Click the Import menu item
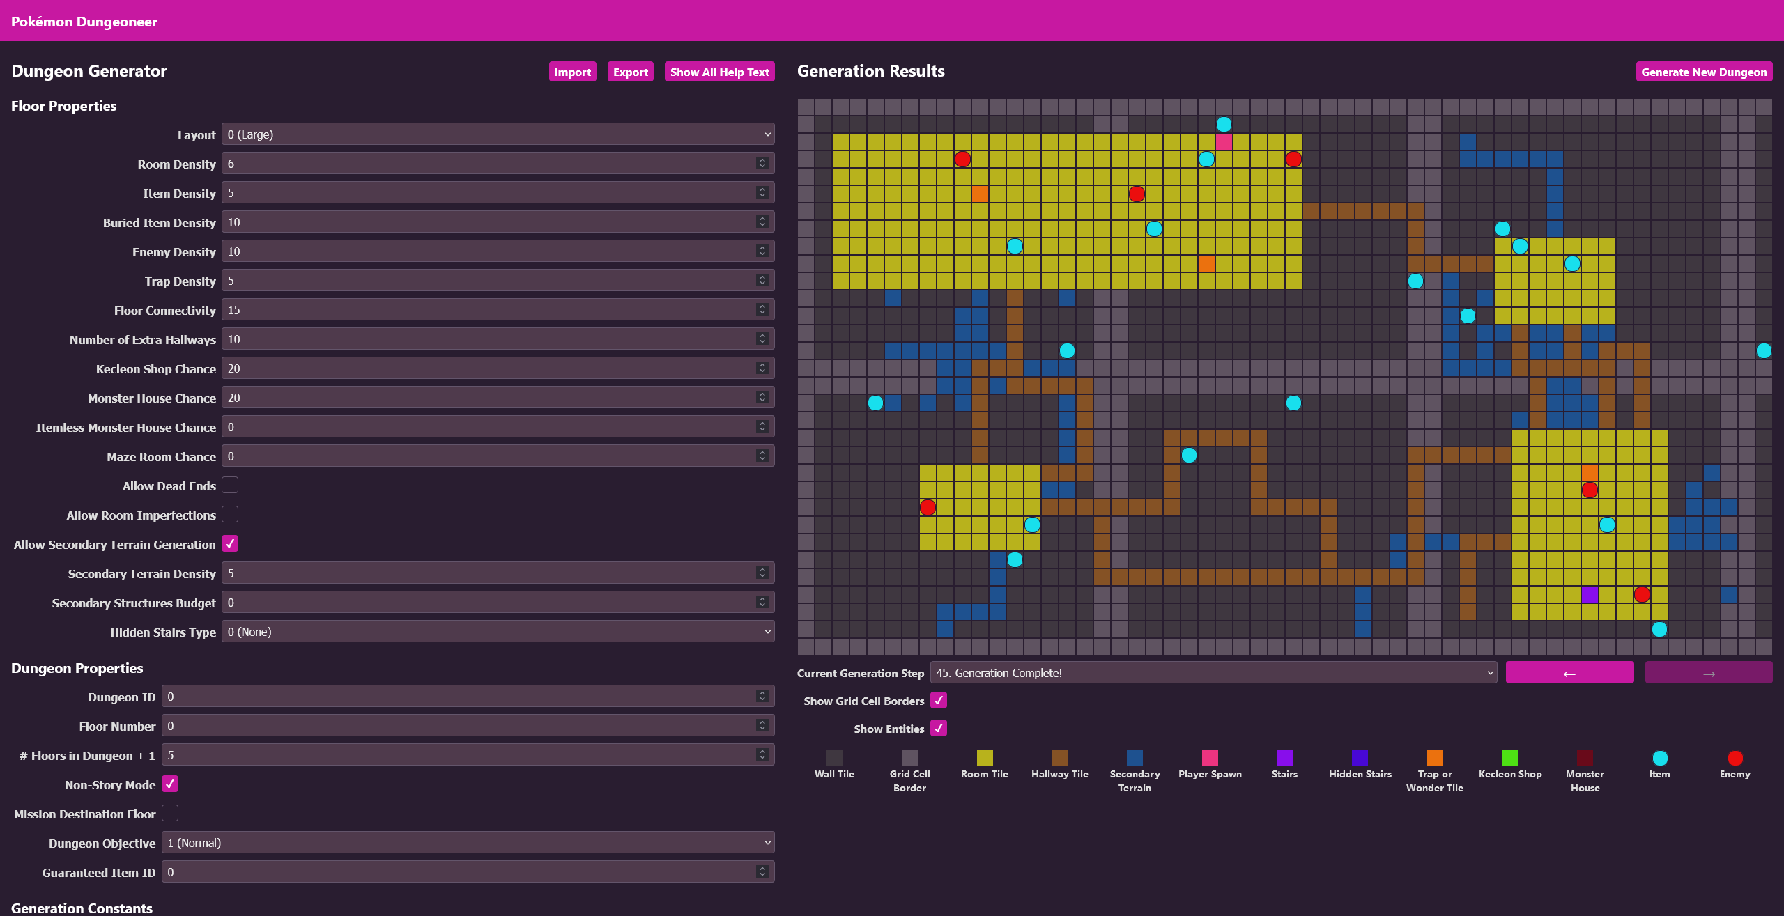Screen dimensions: 1784x916 pyautogui.click(x=572, y=71)
